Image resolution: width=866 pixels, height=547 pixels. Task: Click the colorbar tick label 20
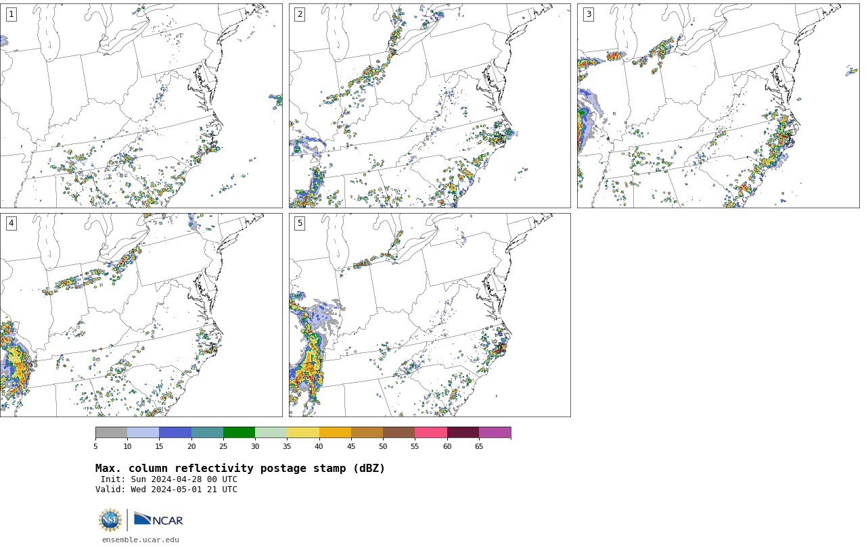pyautogui.click(x=191, y=446)
